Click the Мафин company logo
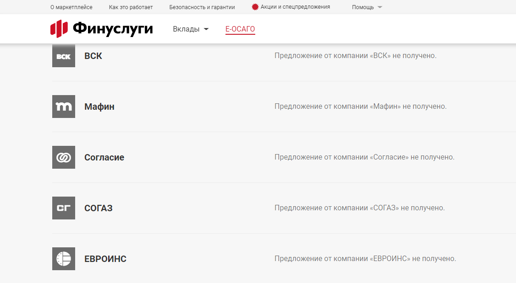 point(64,107)
